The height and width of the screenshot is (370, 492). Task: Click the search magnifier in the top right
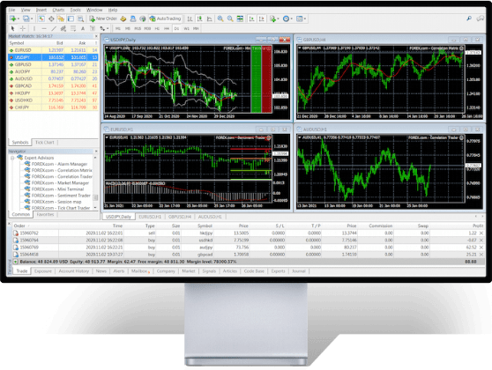click(x=469, y=18)
